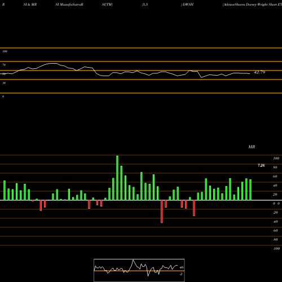Click the 80 axis label of MR chart
Screen dimensions: 282x282
275,168
